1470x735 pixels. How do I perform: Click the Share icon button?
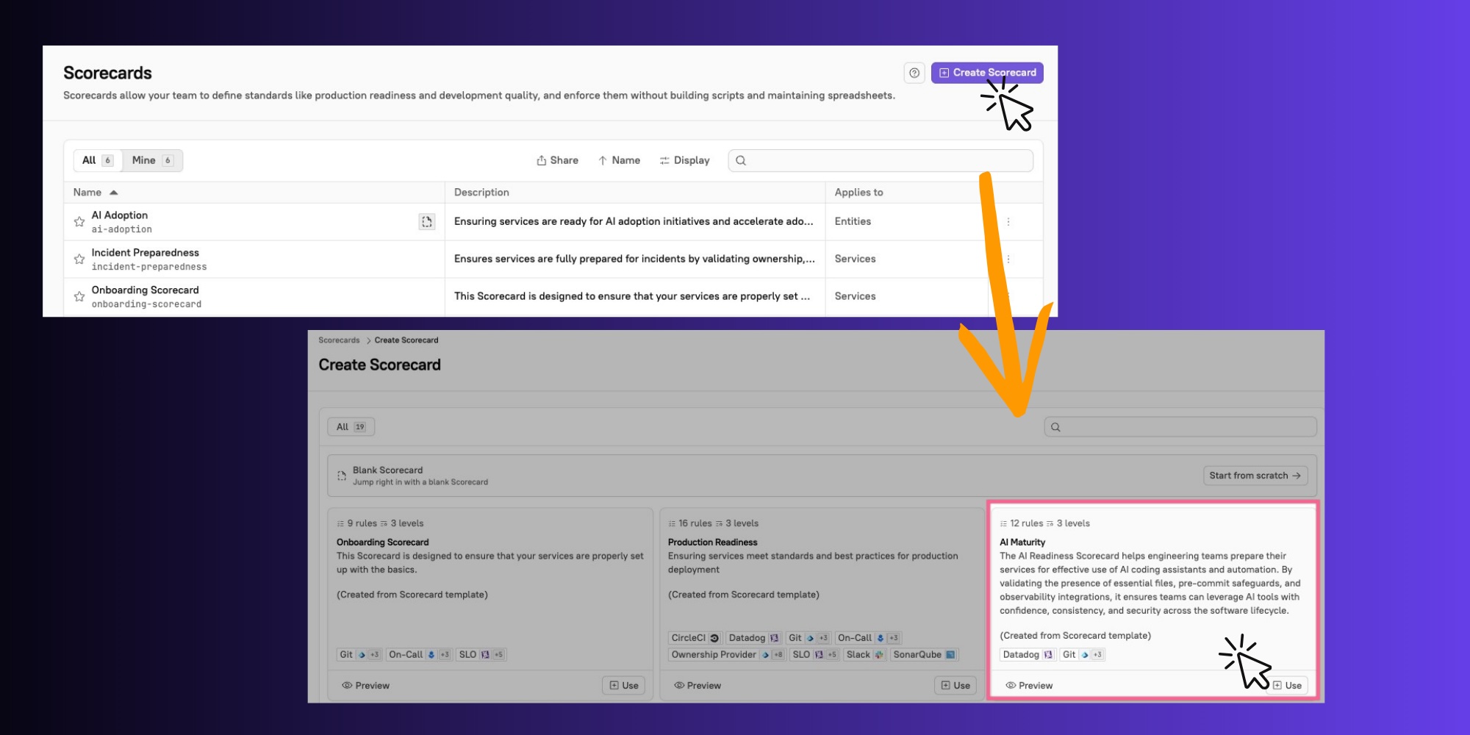(557, 160)
